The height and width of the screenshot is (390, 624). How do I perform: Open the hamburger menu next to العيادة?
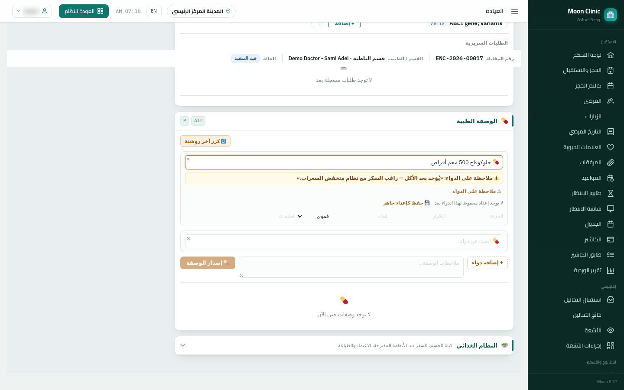(515, 11)
